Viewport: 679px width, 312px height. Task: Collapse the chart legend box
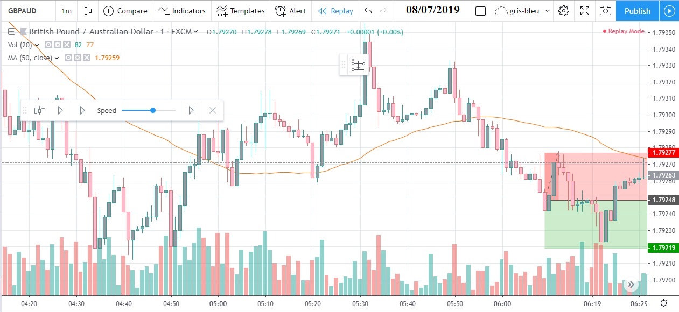pyautogui.click(x=12, y=32)
